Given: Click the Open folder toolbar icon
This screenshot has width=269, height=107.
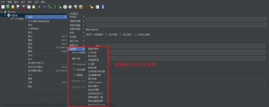Looking at the screenshot, I should tap(13, 7).
